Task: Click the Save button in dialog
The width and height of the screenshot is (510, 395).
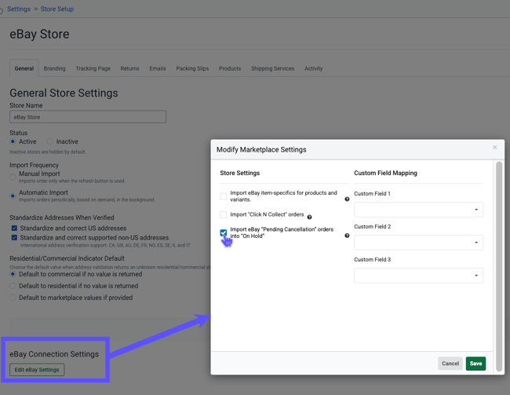Action: tap(475, 364)
